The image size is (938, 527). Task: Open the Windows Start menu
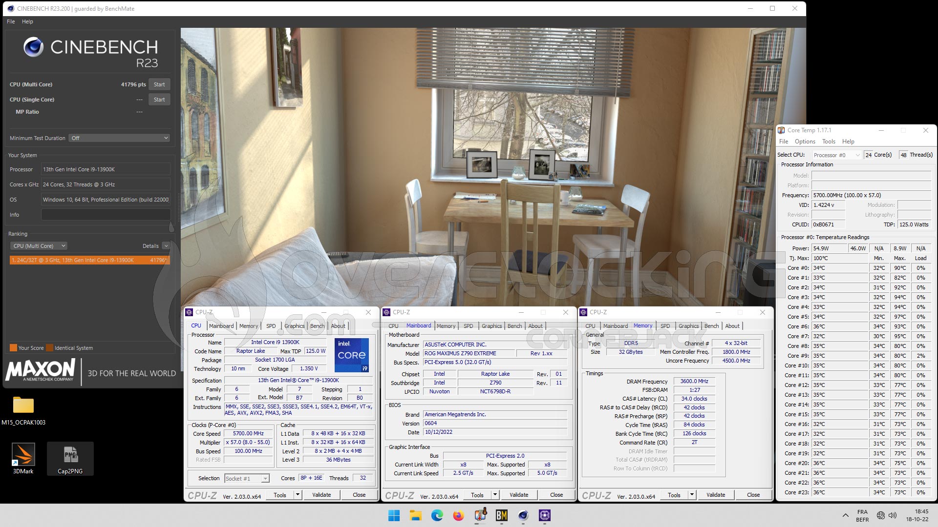(394, 515)
